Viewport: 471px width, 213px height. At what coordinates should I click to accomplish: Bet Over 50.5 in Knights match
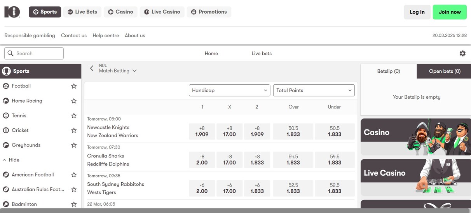click(293, 131)
